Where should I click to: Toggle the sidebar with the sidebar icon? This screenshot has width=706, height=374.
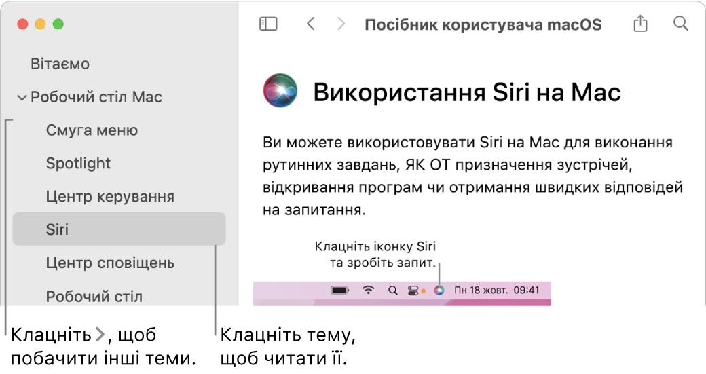point(268,24)
